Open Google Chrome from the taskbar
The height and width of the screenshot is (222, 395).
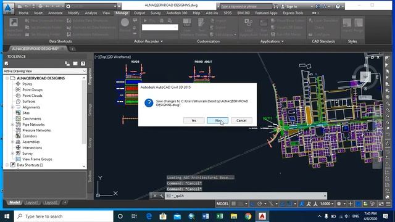(x=248, y=216)
